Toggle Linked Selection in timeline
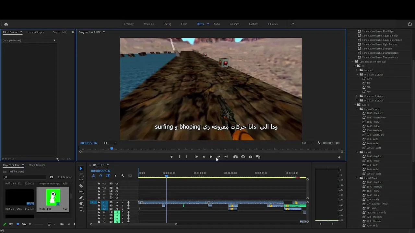The height and width of the screenshot is (233, 415). click(108, 176)
